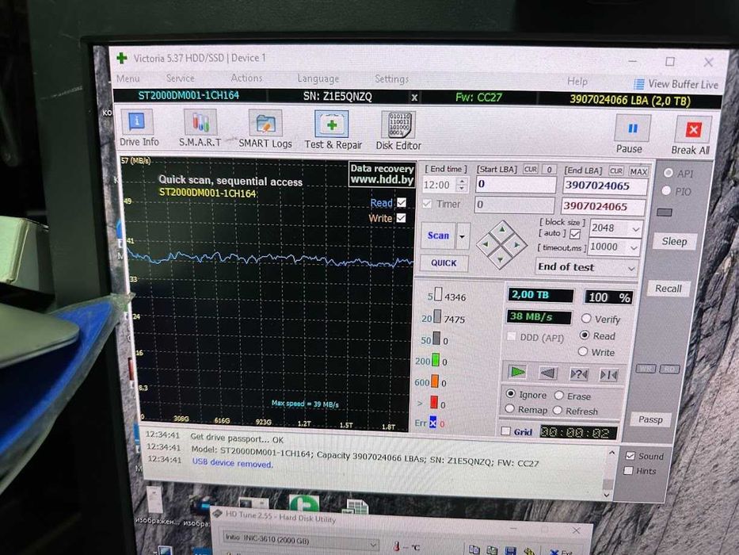Select the PIO radio button
This screenshot has height=555, width=739.
click(x=666, y=190)
